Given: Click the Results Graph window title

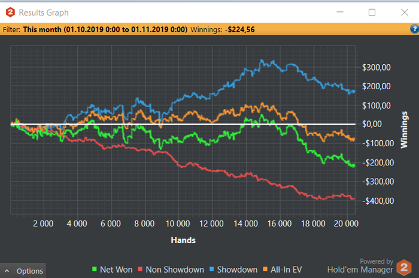Looking at the screenshot, I should 44,13.
